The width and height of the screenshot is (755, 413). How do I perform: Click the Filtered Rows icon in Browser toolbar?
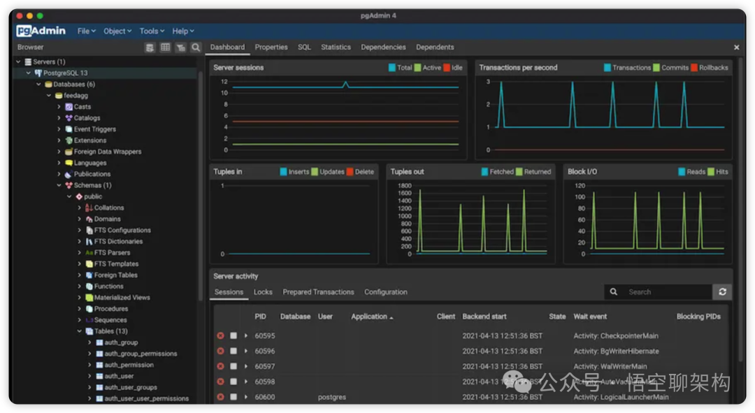pyautogui.click(x=180, y=48)
